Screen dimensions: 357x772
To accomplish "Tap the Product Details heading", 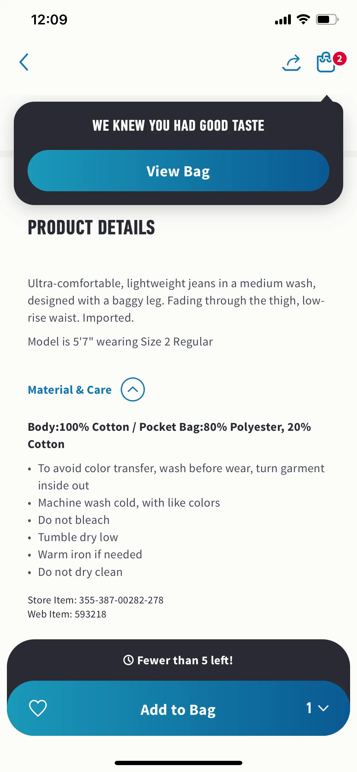I will pyautogui.click(x=91, y=227).
